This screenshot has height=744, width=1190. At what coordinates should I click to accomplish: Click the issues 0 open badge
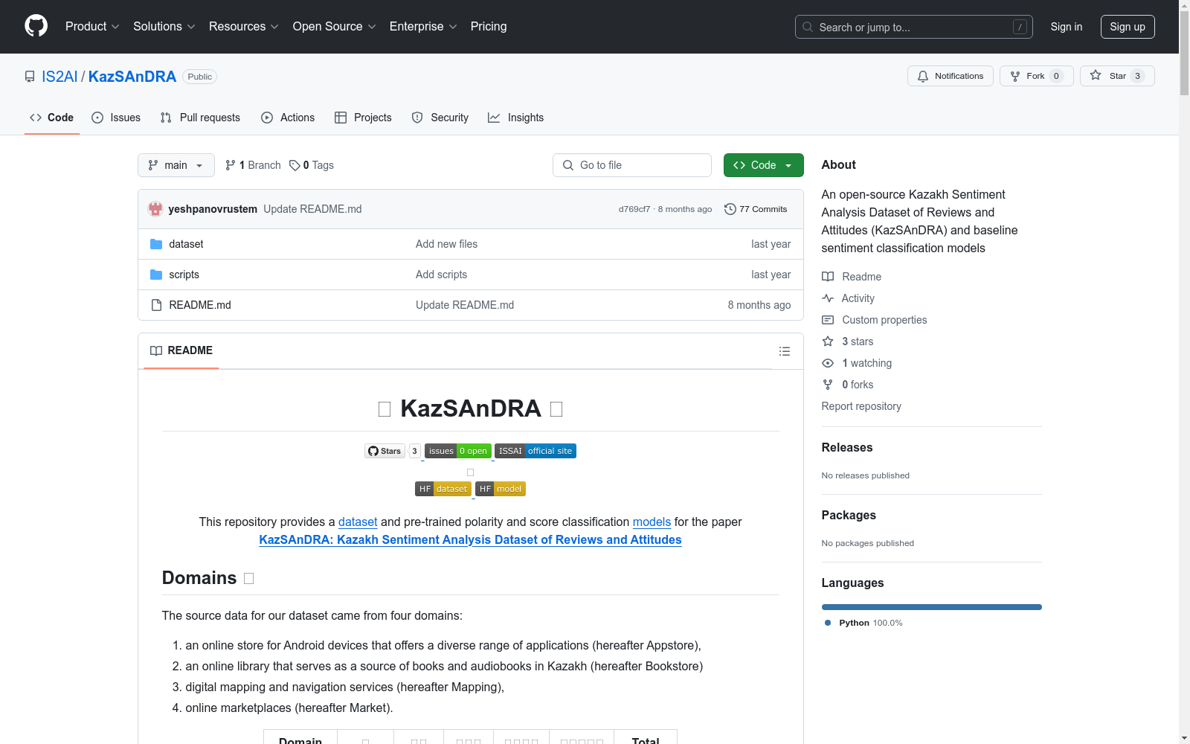click(458, 451)
